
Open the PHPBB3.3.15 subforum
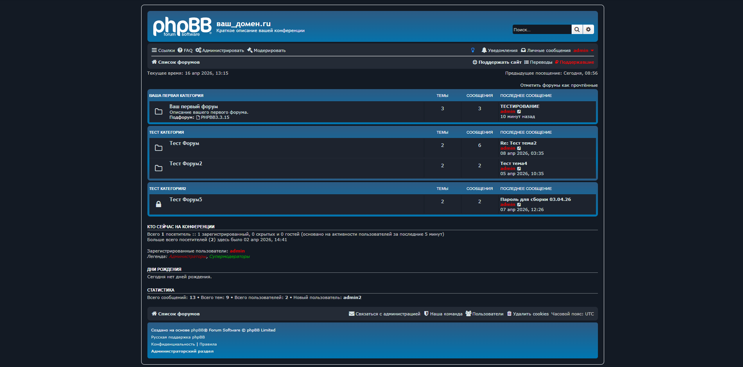tap(215, 117)
